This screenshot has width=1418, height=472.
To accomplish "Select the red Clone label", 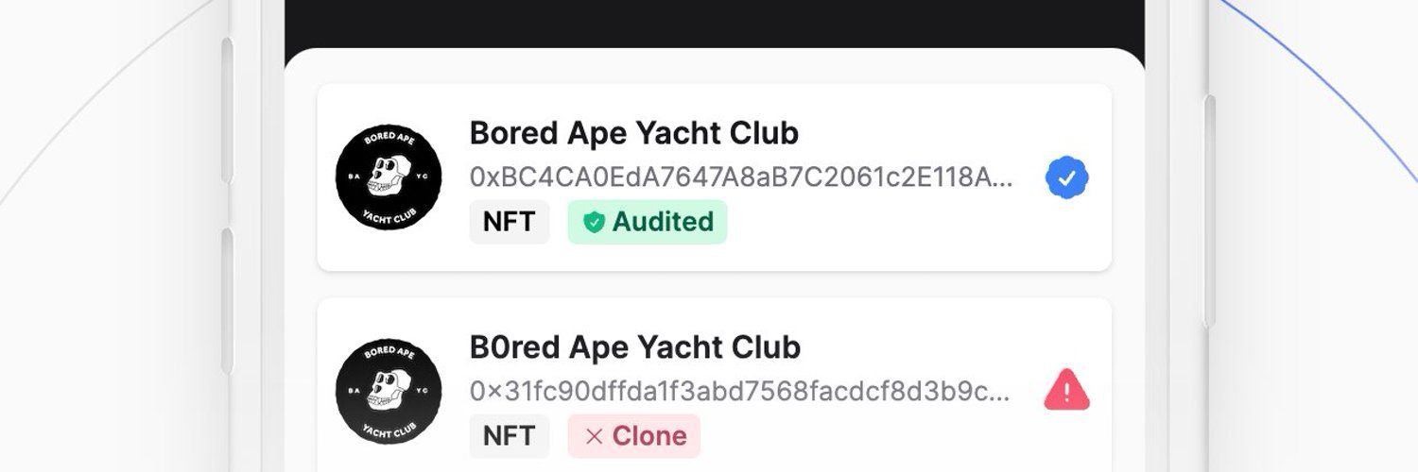I will tap(633, 435).
